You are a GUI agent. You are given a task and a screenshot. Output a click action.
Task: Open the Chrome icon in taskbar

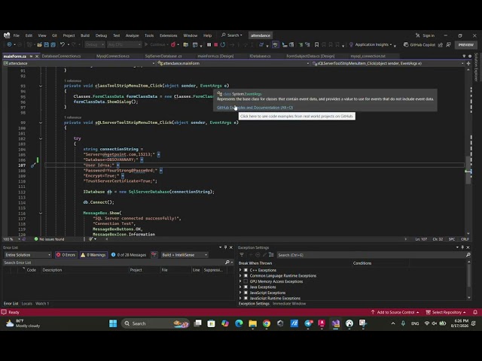[x=267, y=323]
